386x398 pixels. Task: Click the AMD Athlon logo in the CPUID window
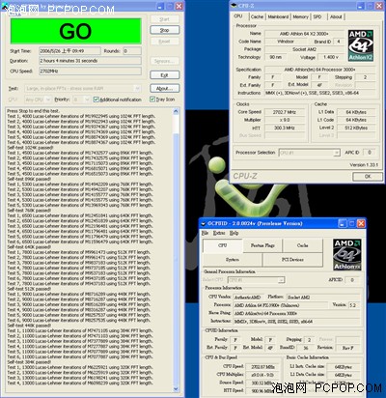pos(347,254)
